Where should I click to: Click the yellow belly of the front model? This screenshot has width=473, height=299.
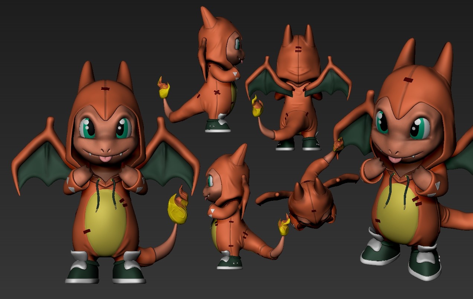point(105,219)
